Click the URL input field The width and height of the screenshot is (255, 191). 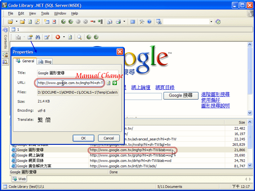70,83
